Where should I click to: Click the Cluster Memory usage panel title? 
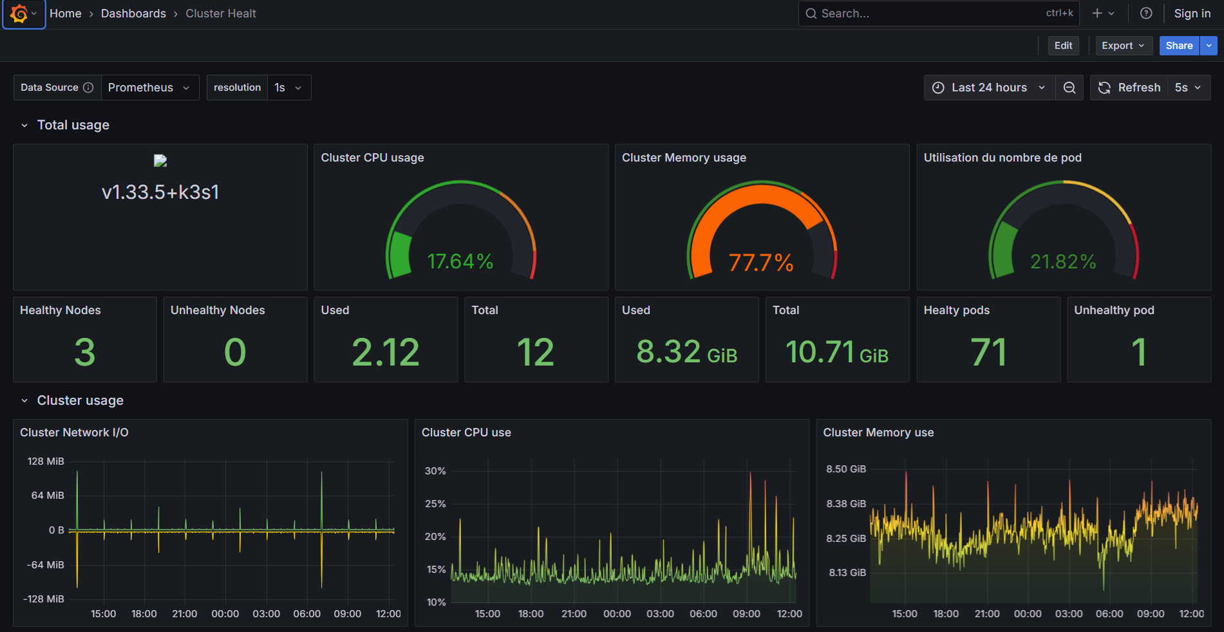click(x=684, y=158)
